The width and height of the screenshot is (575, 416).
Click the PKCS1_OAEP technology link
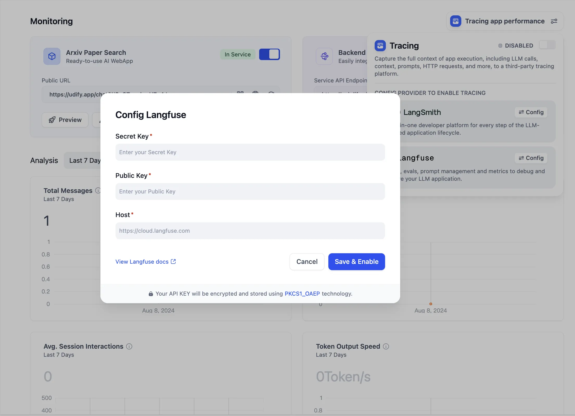click(302, 294)
